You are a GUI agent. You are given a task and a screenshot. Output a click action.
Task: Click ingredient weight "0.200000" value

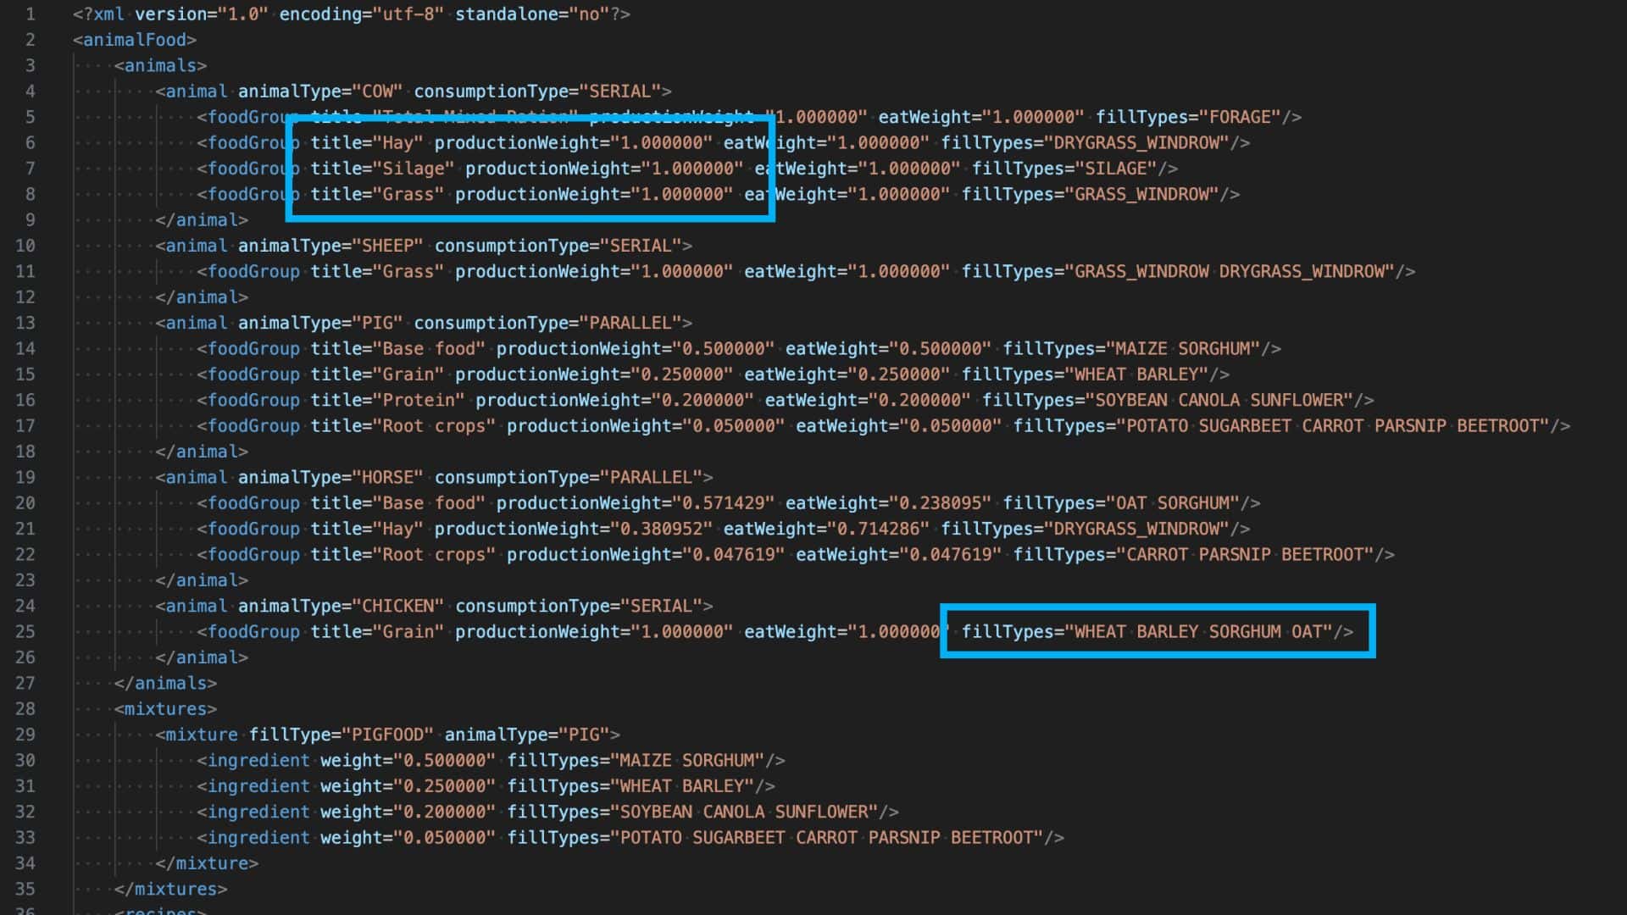(444, 812)
